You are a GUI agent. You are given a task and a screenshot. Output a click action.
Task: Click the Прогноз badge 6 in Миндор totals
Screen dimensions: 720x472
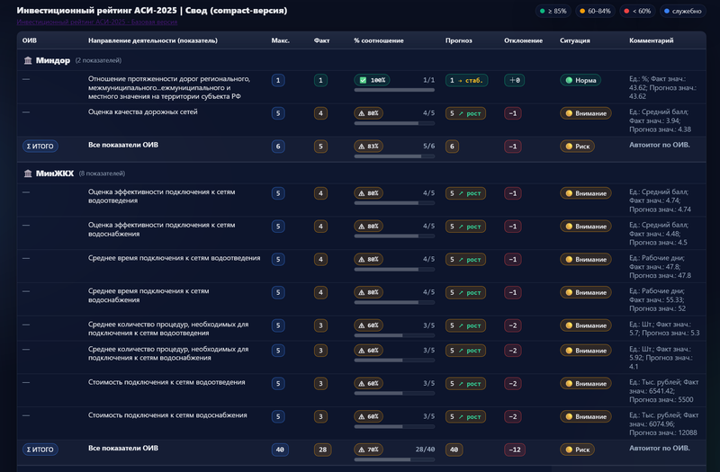point(452,147)
